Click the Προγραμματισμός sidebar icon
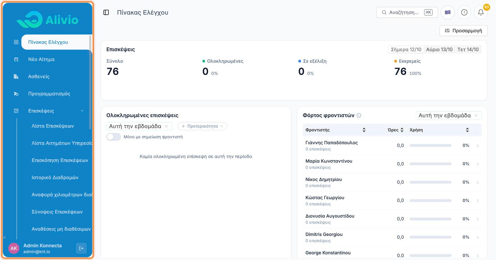This screenshot has height=260, width=496. click(x=16, y=94)
